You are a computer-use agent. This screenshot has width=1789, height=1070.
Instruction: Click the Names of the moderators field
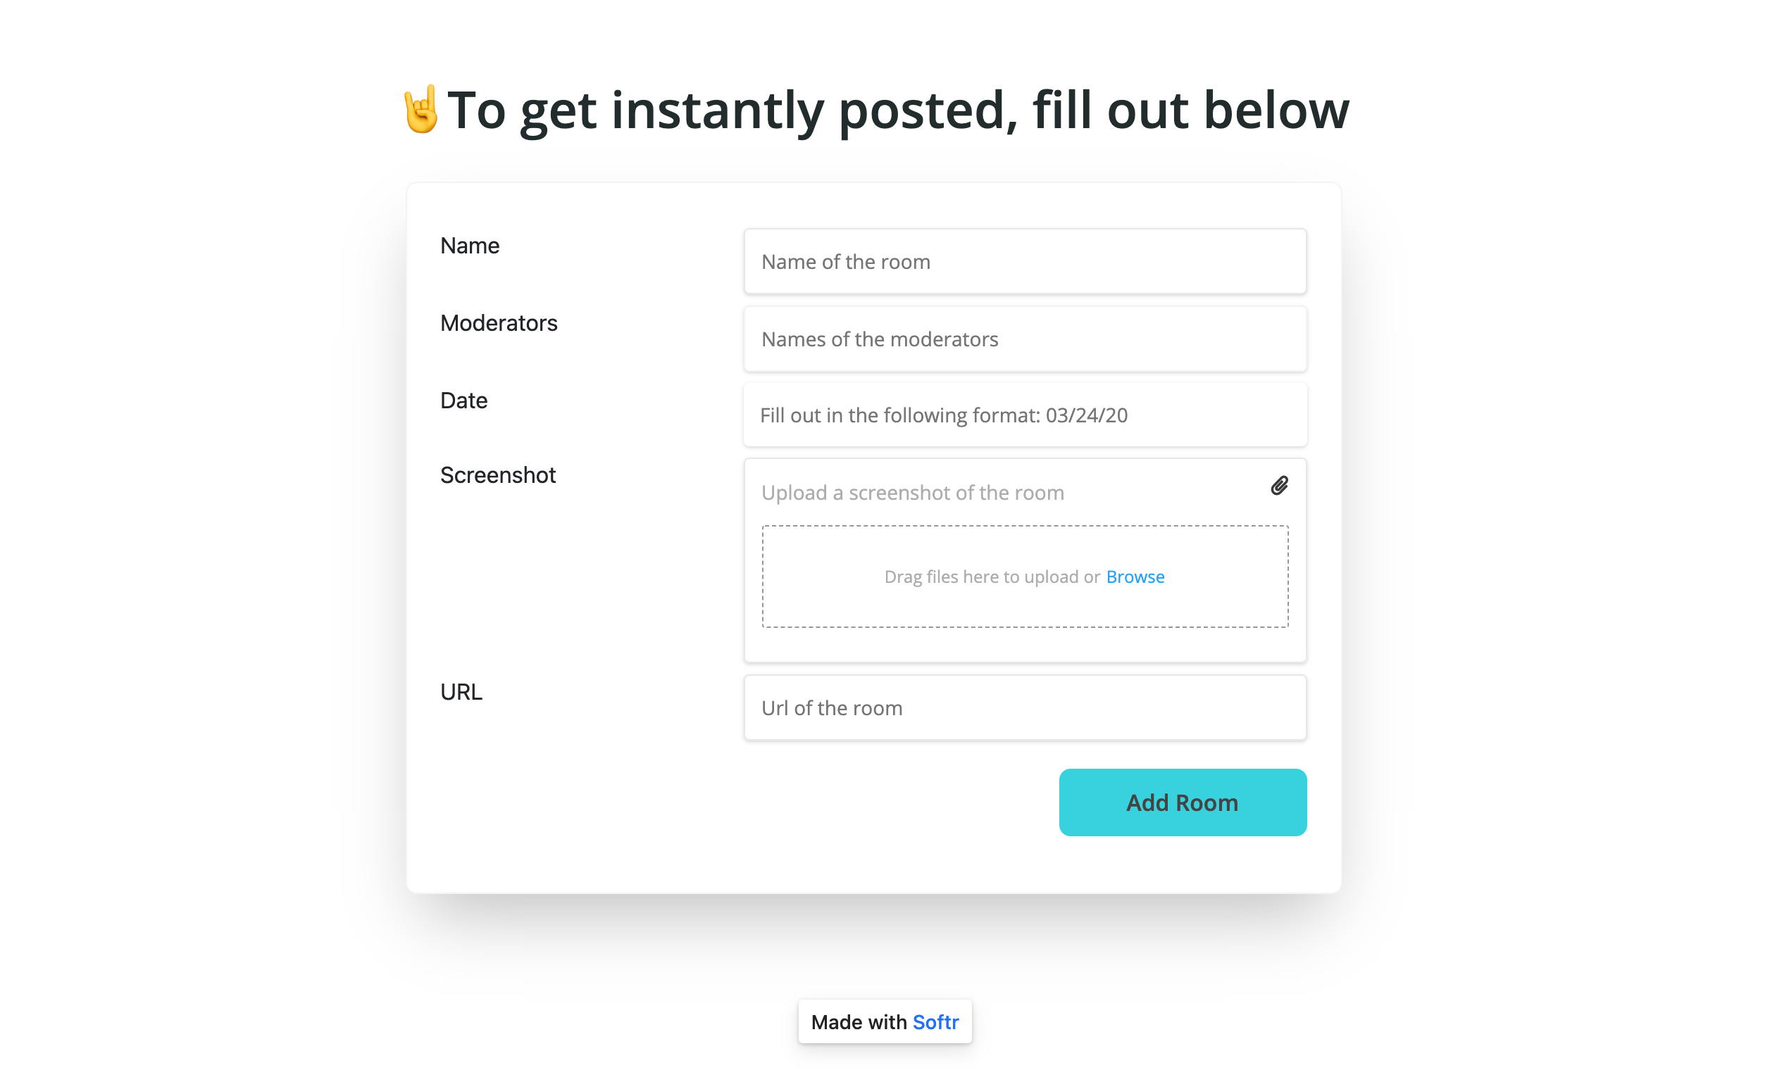coord(1024,339)
